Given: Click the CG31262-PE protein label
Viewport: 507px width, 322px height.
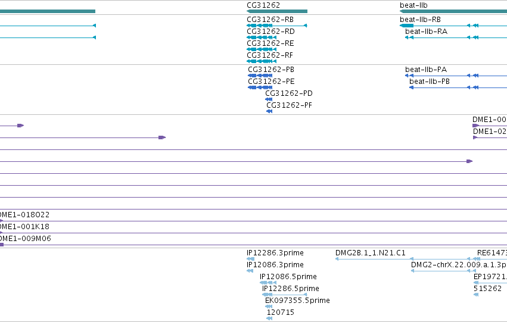Looking at the screenshot, I should [x=271, y=82].
